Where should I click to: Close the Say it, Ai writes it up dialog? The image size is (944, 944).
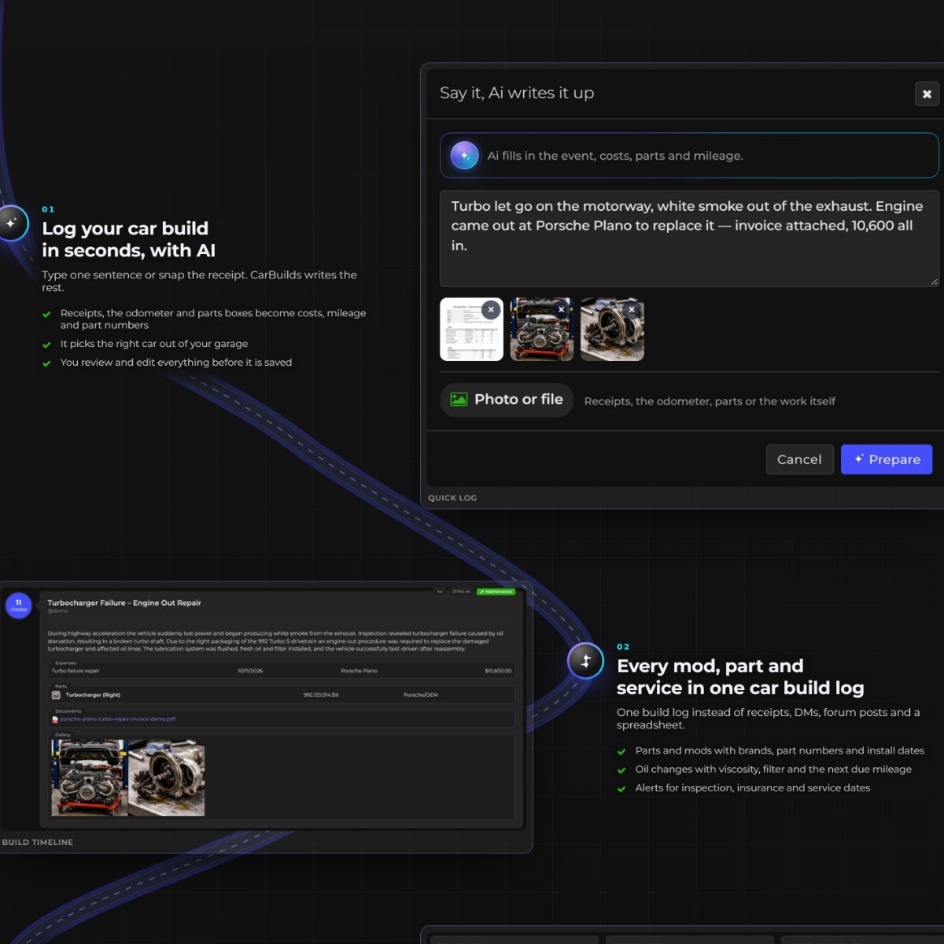927,94
